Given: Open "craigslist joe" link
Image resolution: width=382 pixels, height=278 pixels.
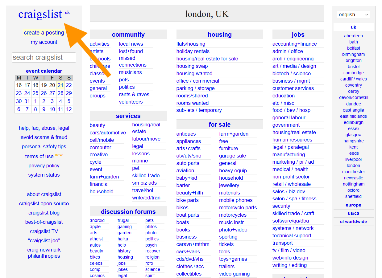Looking at the screenshot, I should click(44, 240).
